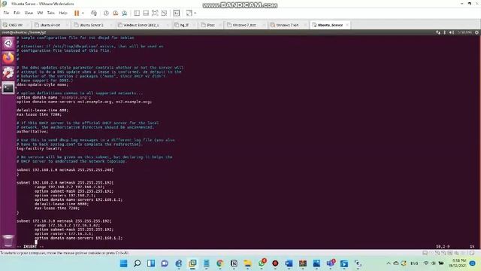The height and width of the screenshot is (271, 481).
Task: Open Microsoft Word from taskbar
Action: 289,263
